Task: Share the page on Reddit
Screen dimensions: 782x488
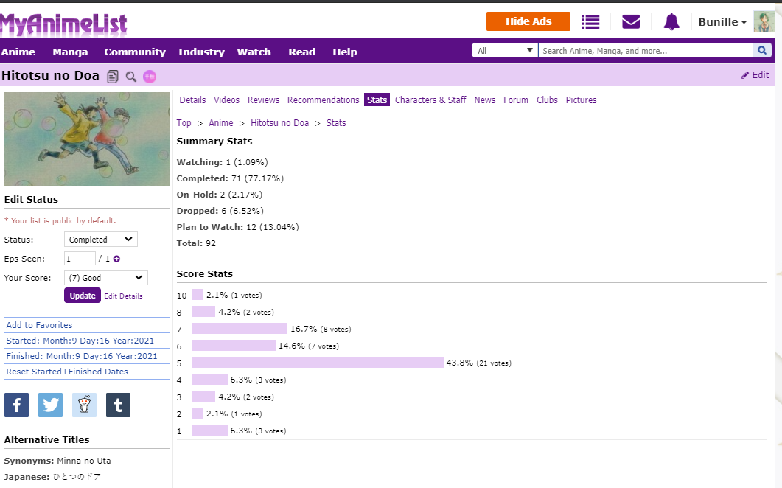Action: click(x=84, y=405)
